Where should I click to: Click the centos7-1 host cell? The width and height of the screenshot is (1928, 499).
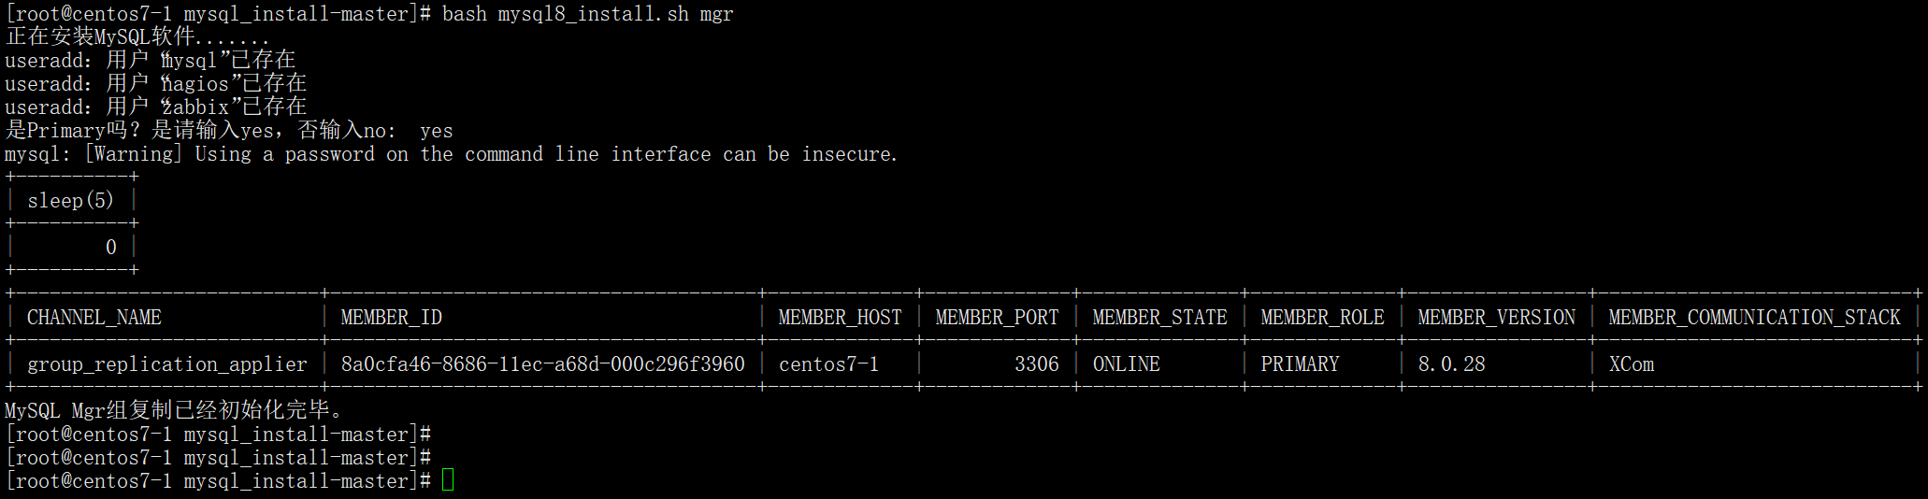click(x=828, y=364)
